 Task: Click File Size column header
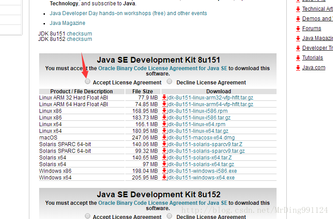click(x=143, y=92)
